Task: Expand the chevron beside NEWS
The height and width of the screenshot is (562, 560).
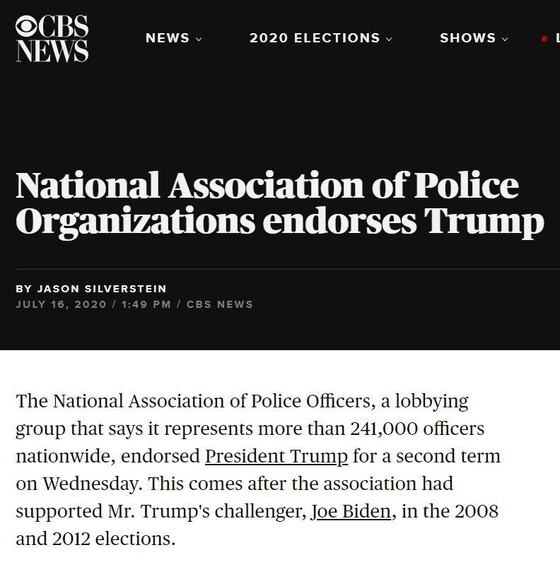Action: pyautogui.click(x=199, y=39)
